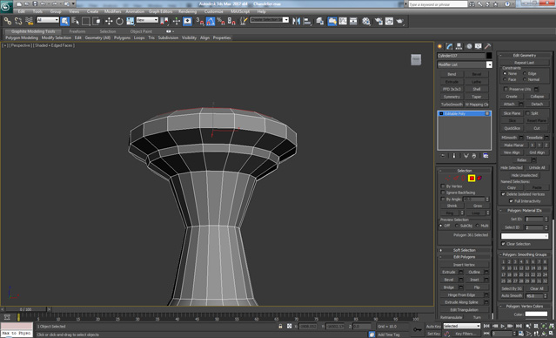Select the Edge constraint radio button
Viewport: 556px width, 338px height.
(525, 73)
